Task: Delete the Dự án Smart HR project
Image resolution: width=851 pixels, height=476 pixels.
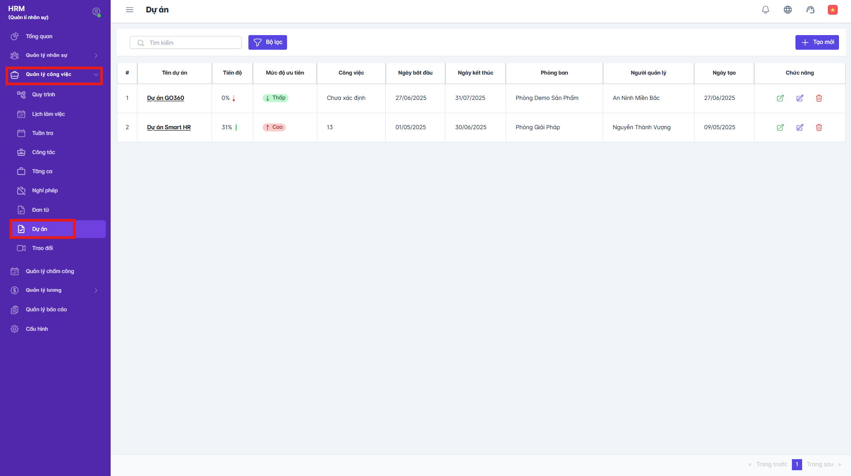Action: [x=819, y=127]
